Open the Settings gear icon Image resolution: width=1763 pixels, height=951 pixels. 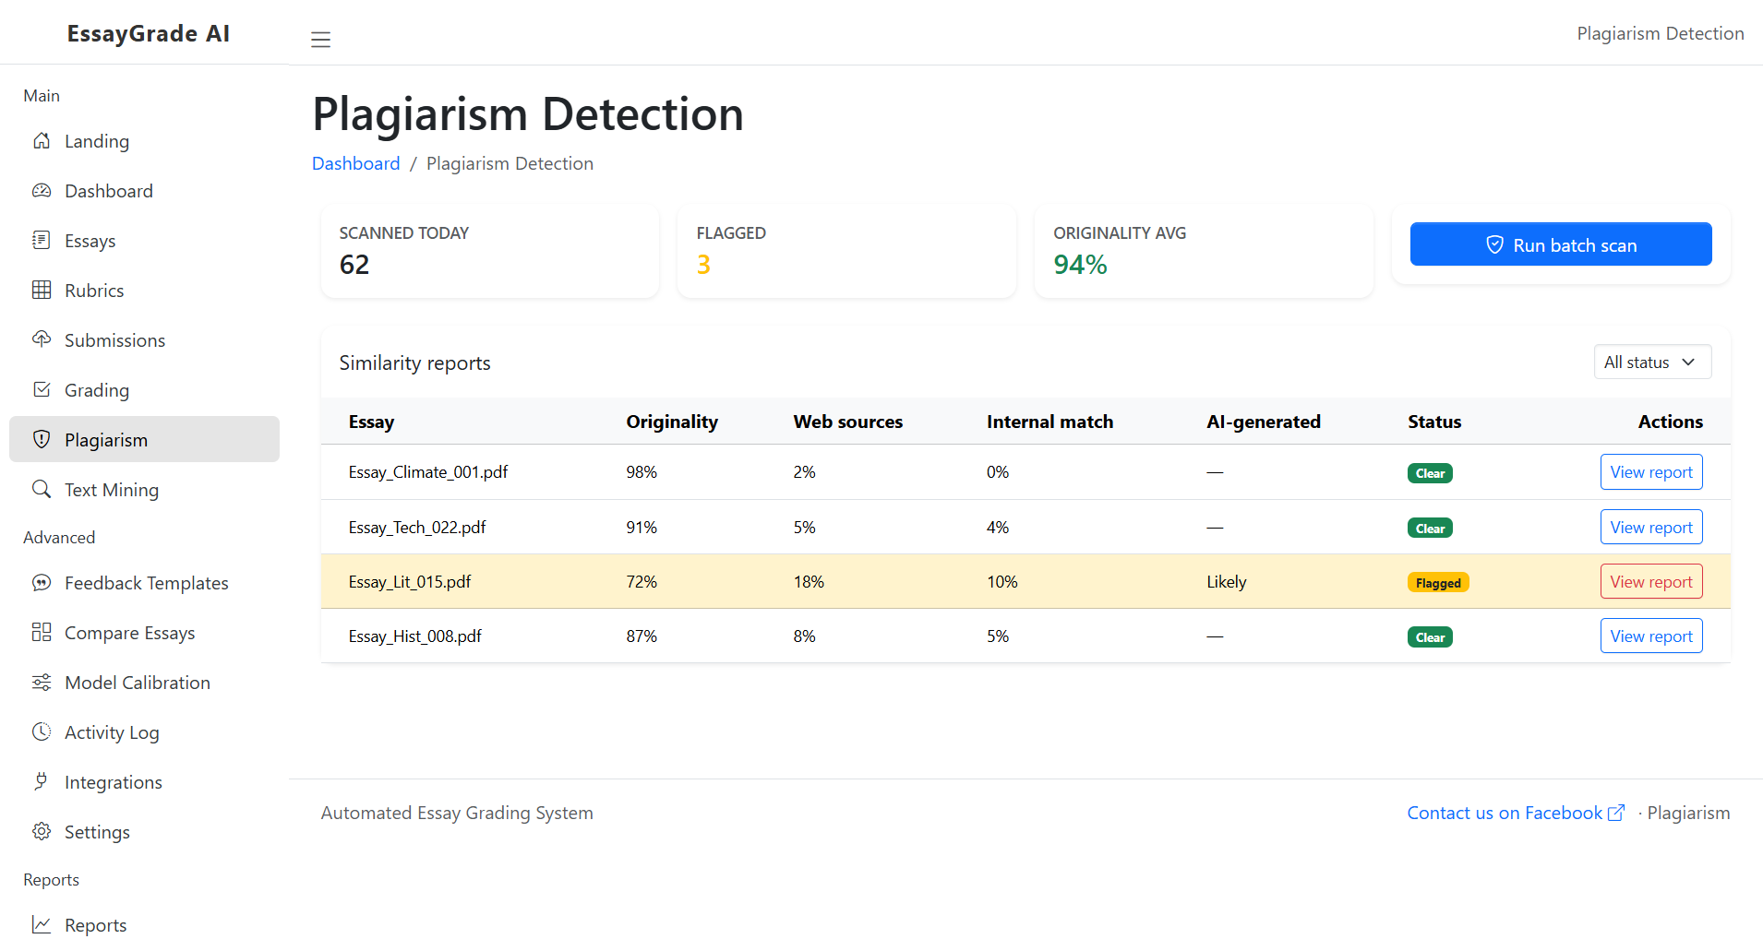[x=42, y=831]
